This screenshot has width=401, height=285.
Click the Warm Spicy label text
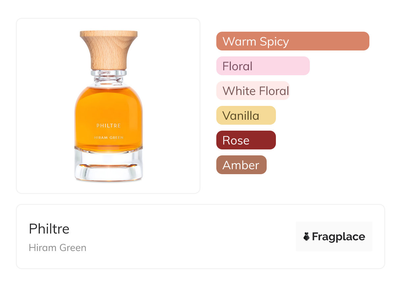tap(255, 42)
